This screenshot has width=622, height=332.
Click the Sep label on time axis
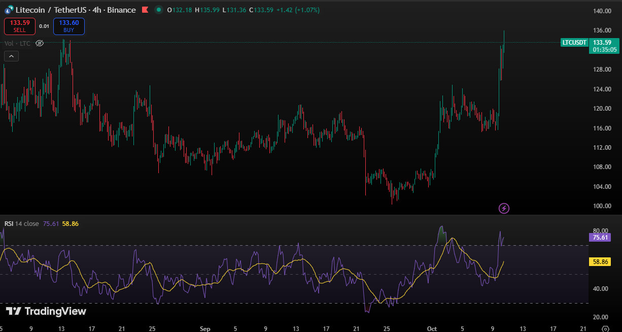coord(205,328)
